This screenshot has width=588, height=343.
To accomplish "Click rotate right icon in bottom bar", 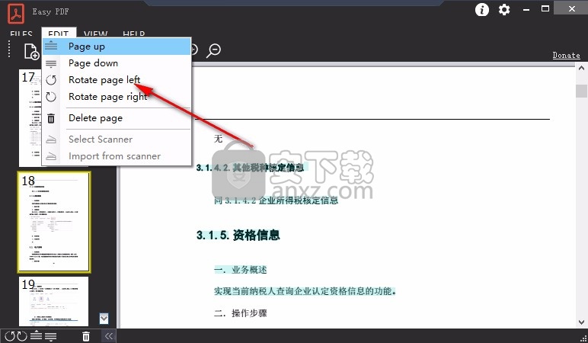I will click(x=22, y=336).
